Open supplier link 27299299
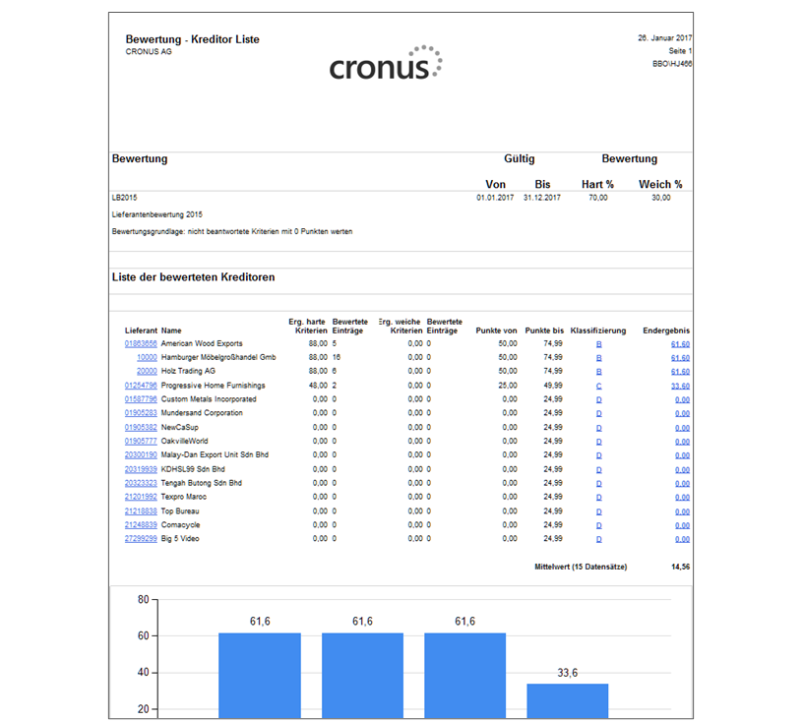Viewport: 803px width, 721px height. click(x=141, y=539)
